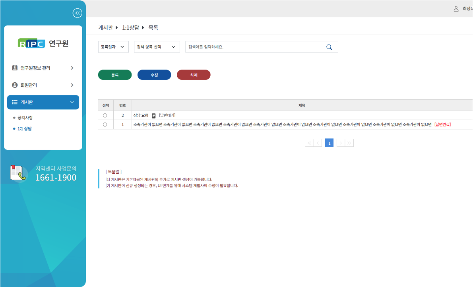The image size is (473, 287).
Task: Click the red 삭제 button
Action: pos(194,75)
